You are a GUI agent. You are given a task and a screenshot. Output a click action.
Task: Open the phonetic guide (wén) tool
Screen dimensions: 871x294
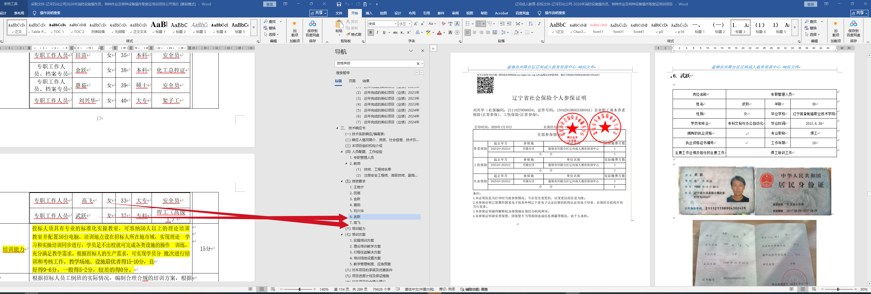coord(450,24)
